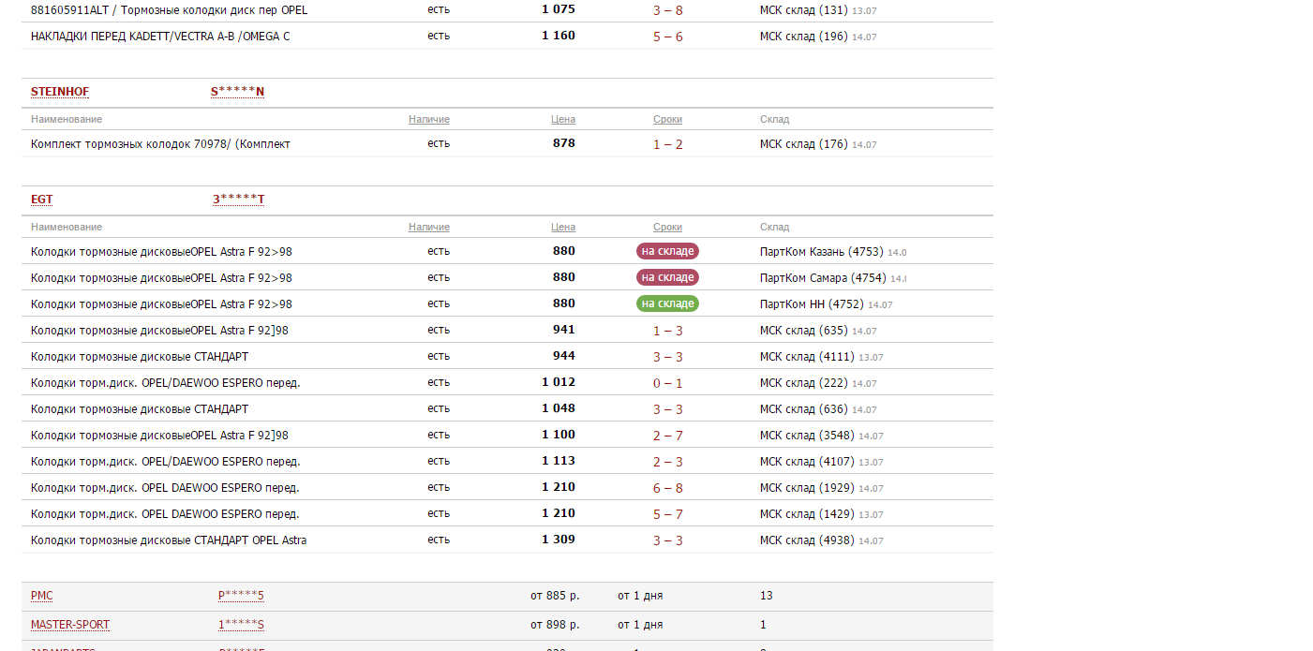
Task: Expand the MASTER-SPORT brand row
Action: [507, 625]
